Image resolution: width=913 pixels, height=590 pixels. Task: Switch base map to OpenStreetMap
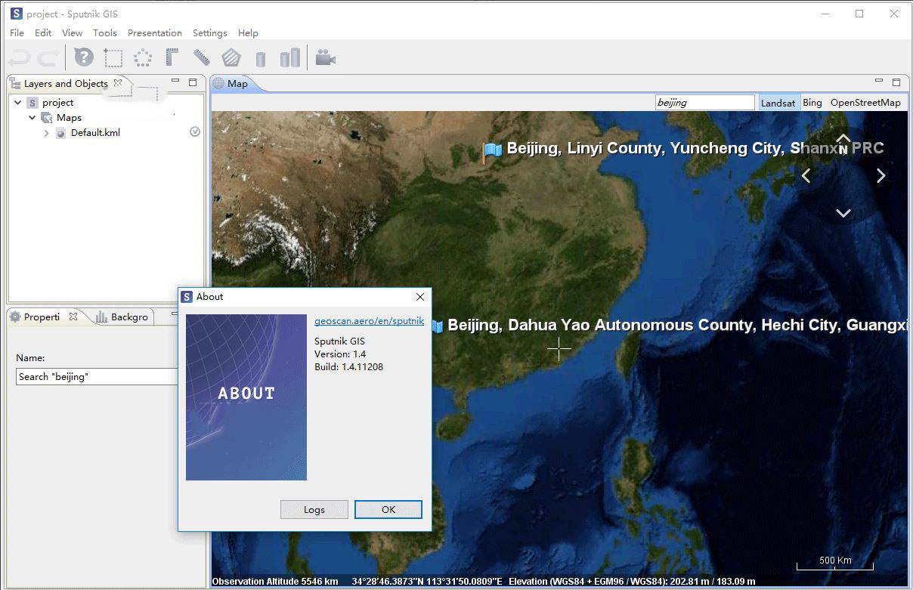[865, 103]
